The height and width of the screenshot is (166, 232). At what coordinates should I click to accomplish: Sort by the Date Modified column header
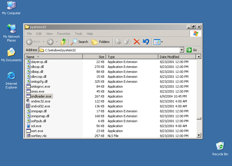coord(177,57)
